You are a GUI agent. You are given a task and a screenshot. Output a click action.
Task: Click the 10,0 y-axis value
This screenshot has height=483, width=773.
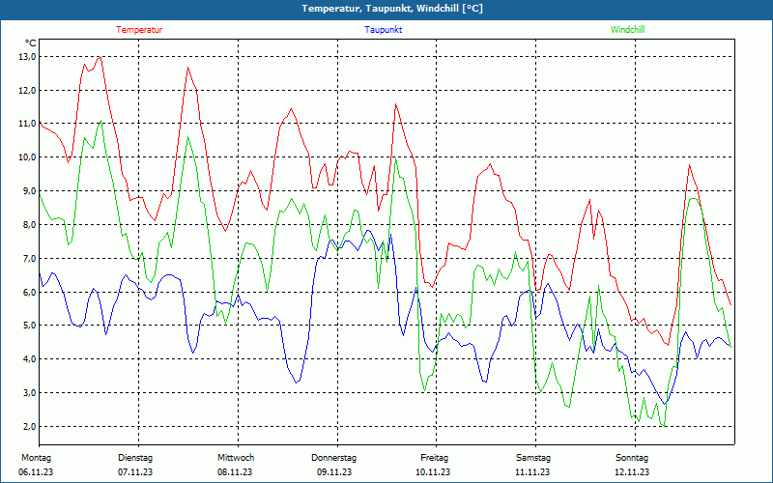tap(28, 157)
